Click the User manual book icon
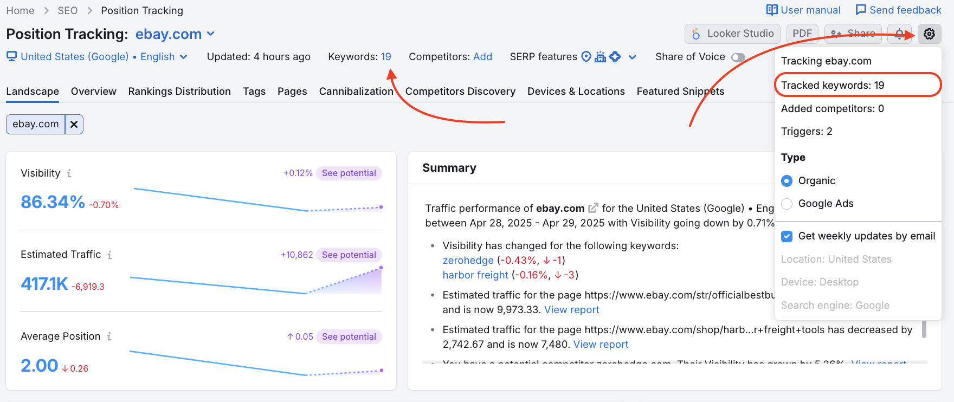Image resolution: width=954 pixels, height=402 pixels. (x=771, y=10)
